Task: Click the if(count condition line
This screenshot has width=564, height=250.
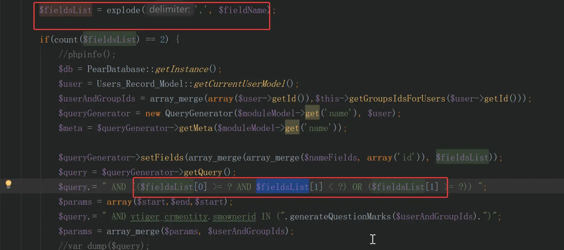Action: 109,39
